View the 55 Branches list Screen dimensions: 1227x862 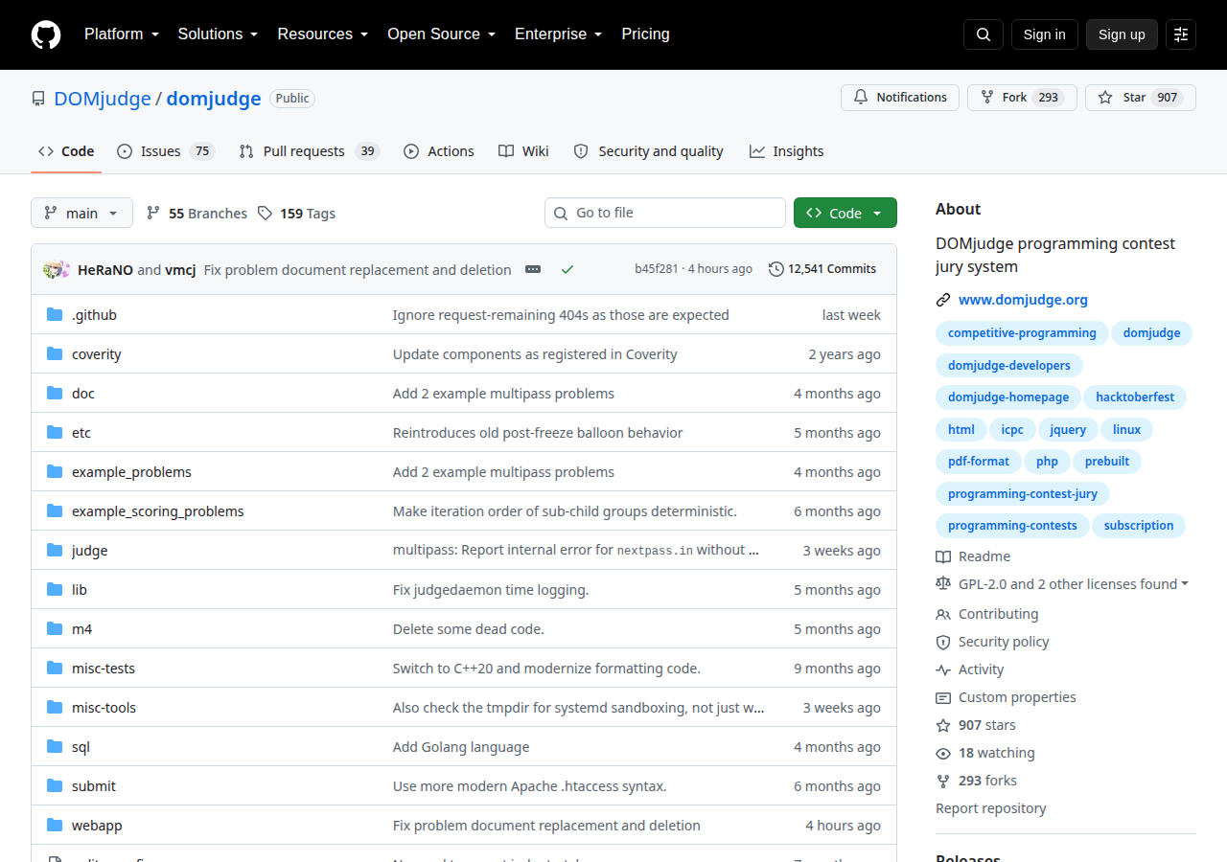tap(197, 214)
